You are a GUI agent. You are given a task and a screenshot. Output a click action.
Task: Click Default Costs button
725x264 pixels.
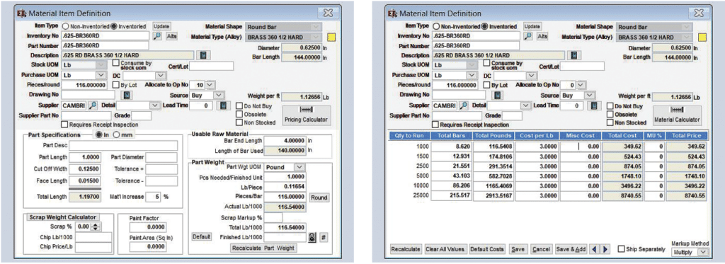pos(487,249)
